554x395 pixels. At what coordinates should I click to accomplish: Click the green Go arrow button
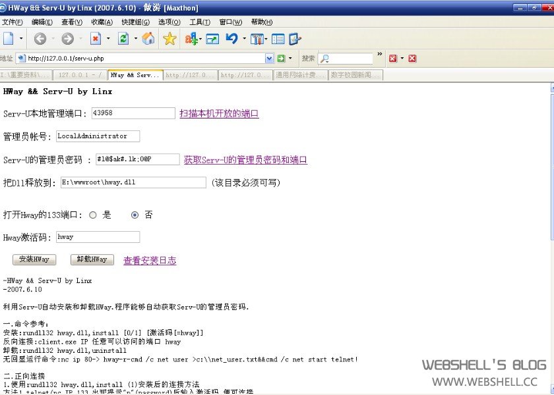pyautogui.click(x=281, y=59)
